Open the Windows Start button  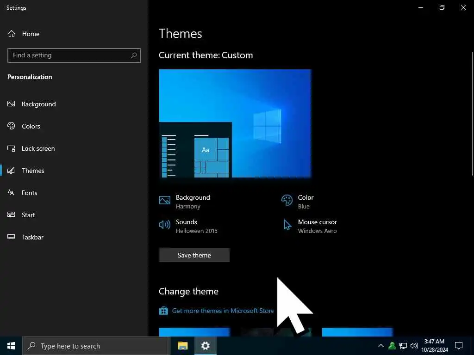[x=11, y=346]
